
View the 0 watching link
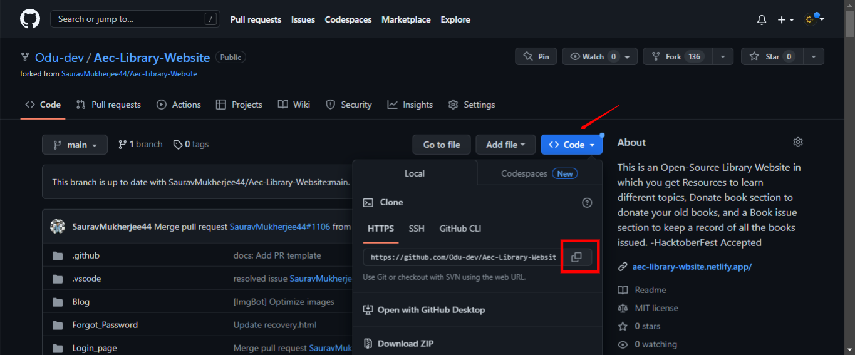click(648, 344)
